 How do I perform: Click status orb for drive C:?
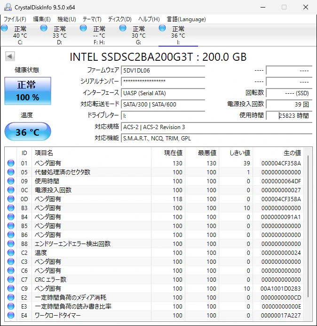[4, 28]
